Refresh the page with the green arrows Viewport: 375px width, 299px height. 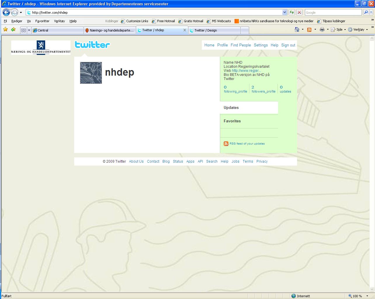pyautogui.click(x=291, y=13)
